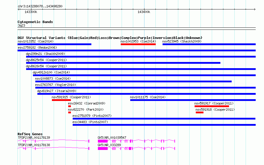264x165 pixels.
Task: Click the dgv8625n54 (Cooper2011) label
Action: point(46,60)
